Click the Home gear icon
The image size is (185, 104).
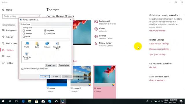click(x=3, y=10)
